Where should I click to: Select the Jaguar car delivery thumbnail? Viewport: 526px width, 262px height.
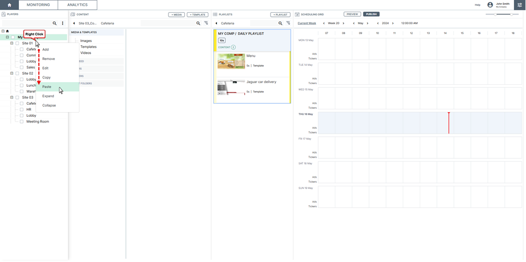point(231,87)
